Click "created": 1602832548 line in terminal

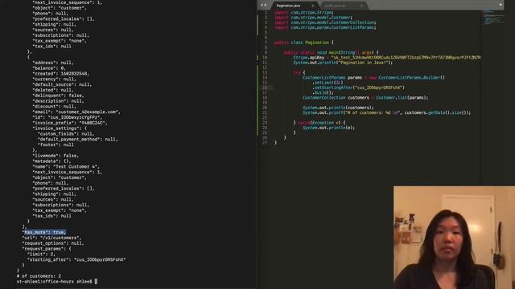pos(61,73)
